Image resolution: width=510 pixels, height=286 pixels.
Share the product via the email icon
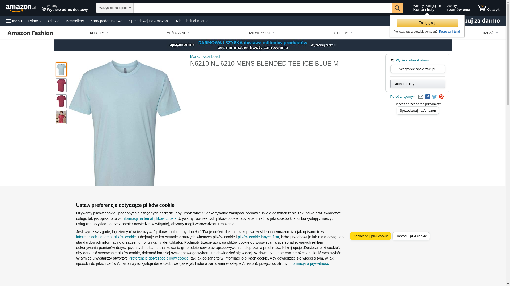point(420,97)
